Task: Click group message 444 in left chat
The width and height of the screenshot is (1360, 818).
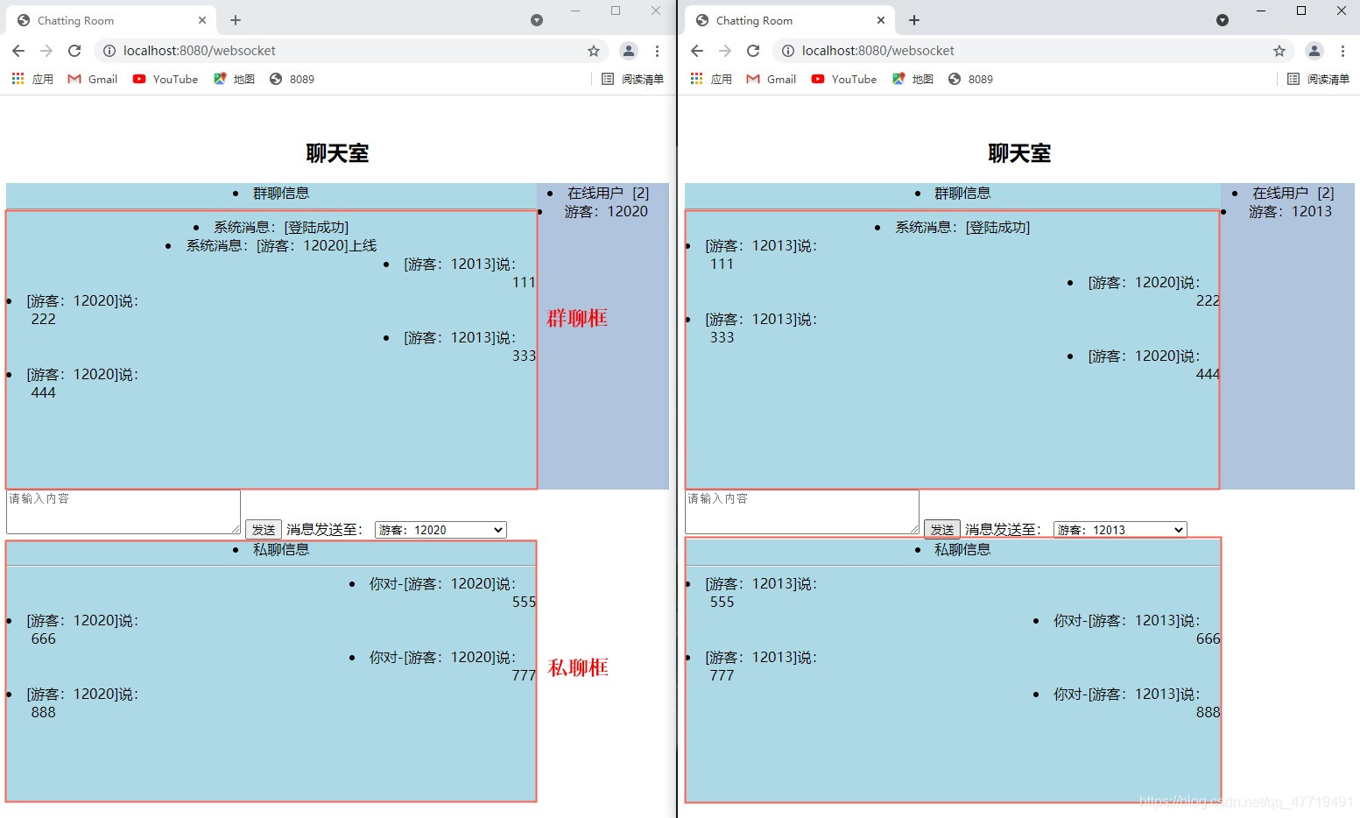Action: (44, 393)
